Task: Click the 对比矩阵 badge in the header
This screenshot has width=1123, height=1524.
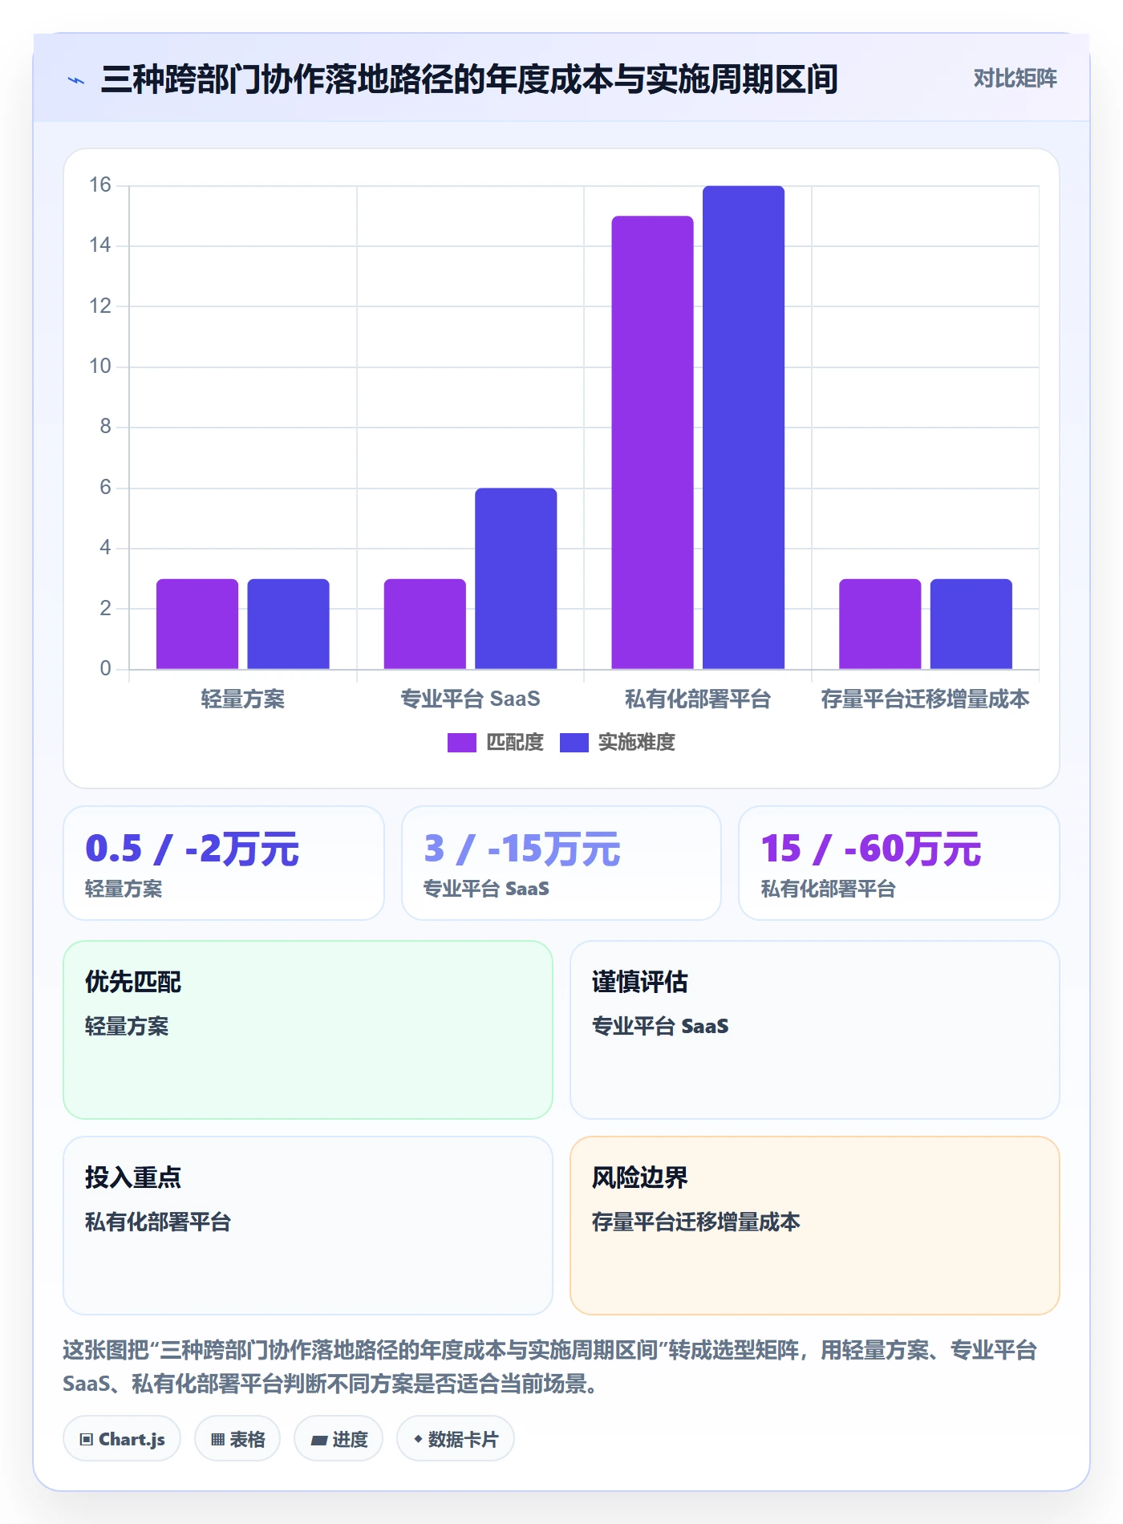Action: pos(1015,79)
